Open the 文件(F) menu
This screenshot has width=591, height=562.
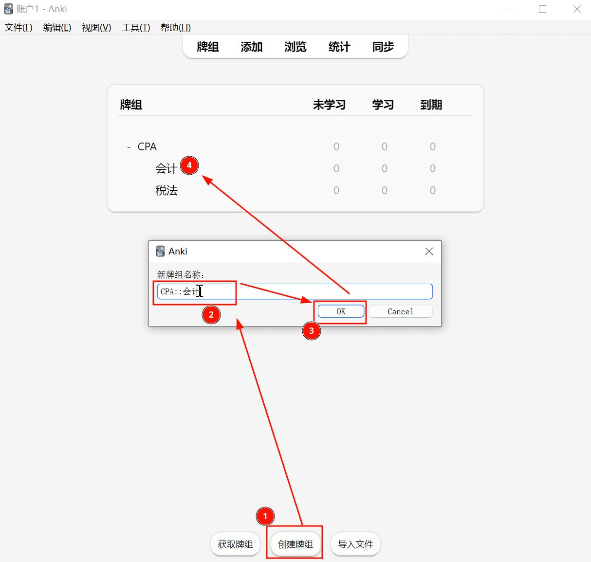pos(18,28)
